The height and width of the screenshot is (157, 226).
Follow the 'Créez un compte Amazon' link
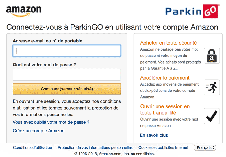tap(38, 131)
